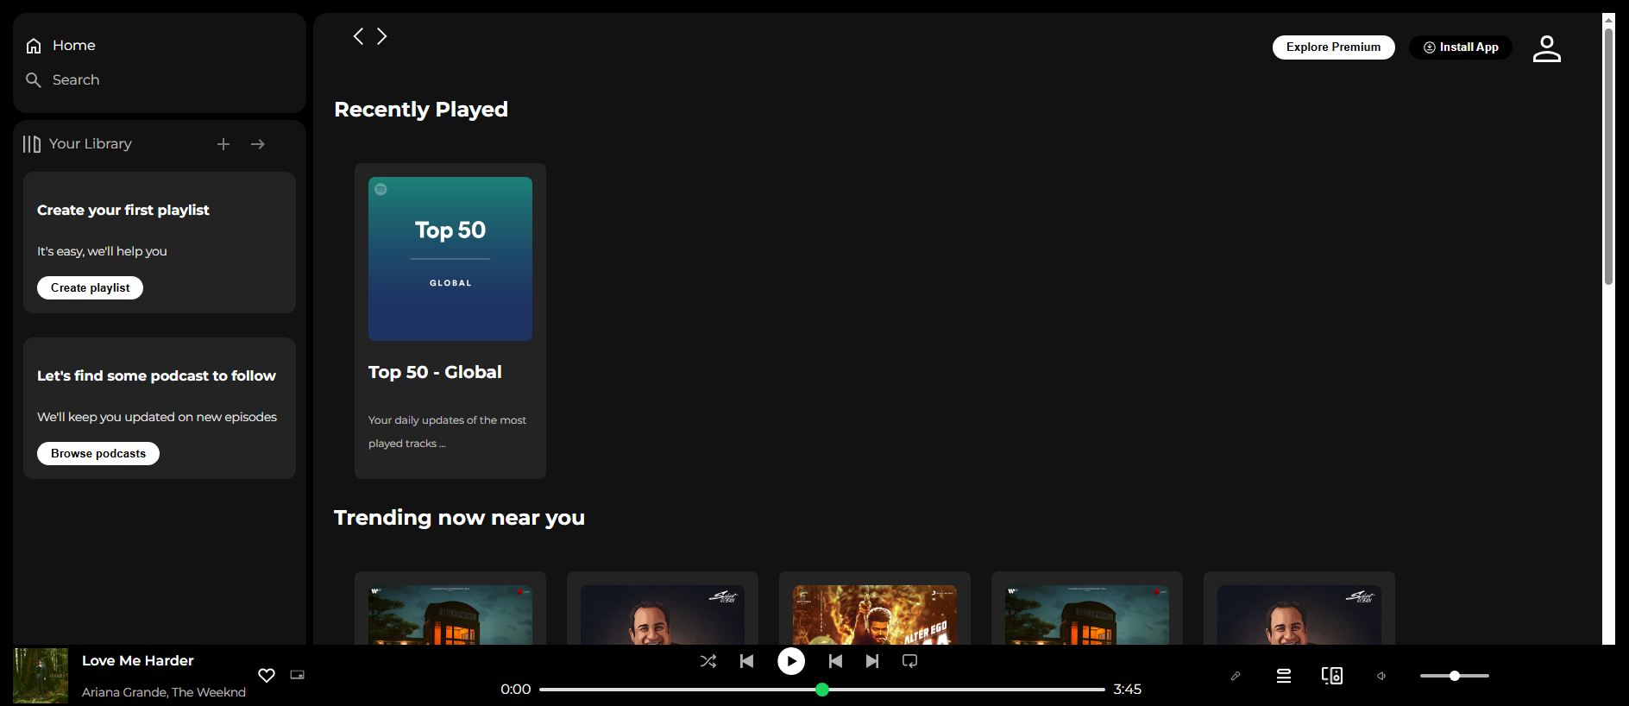Click the Create playlist button
The image size is (1629, 706).
click(90, 287)
